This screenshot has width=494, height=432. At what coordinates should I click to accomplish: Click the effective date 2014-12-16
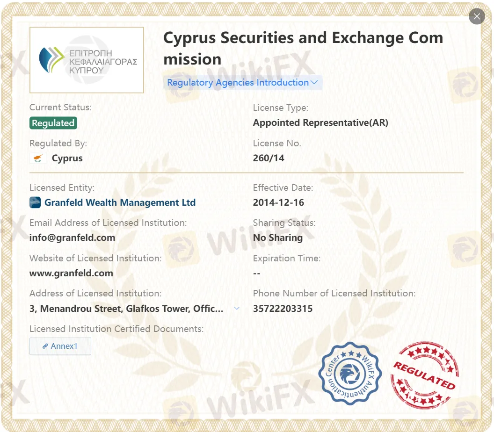coord(278,202)
